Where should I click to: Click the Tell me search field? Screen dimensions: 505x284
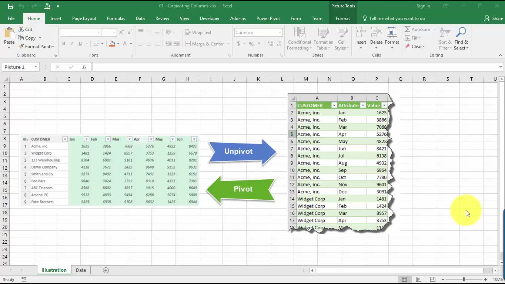pos(397,18)
